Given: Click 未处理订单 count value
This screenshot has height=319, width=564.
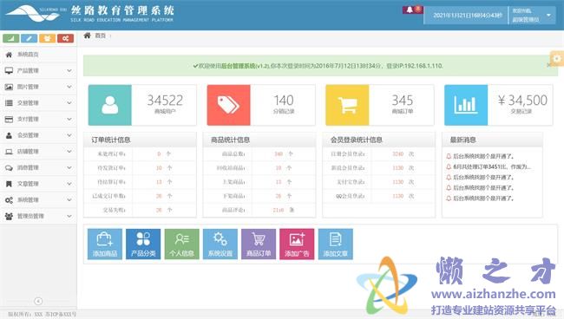Looking at the screenshot, I should point(159,153).
